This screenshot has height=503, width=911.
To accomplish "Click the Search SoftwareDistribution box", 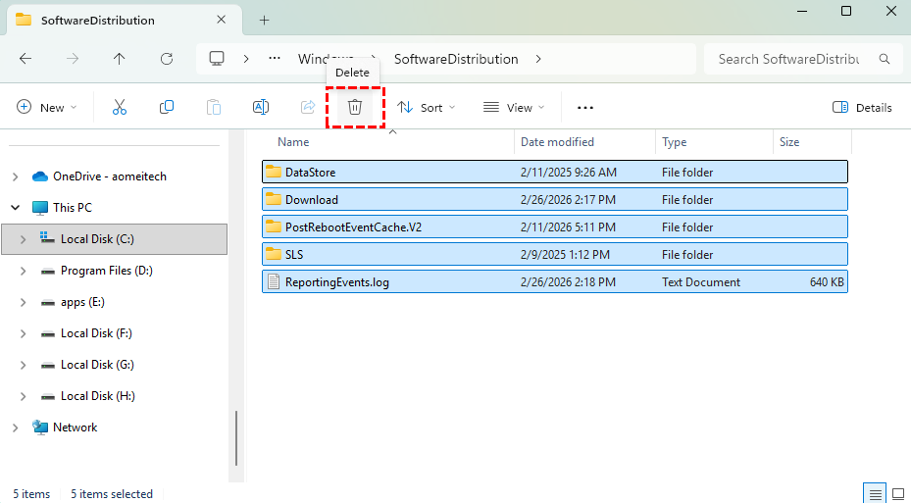I will pos(788,59).
